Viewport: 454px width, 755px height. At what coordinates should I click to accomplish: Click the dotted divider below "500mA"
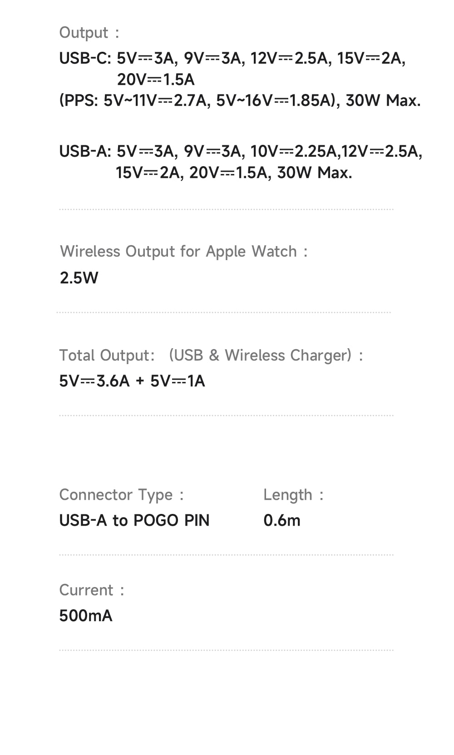[226, 650]
